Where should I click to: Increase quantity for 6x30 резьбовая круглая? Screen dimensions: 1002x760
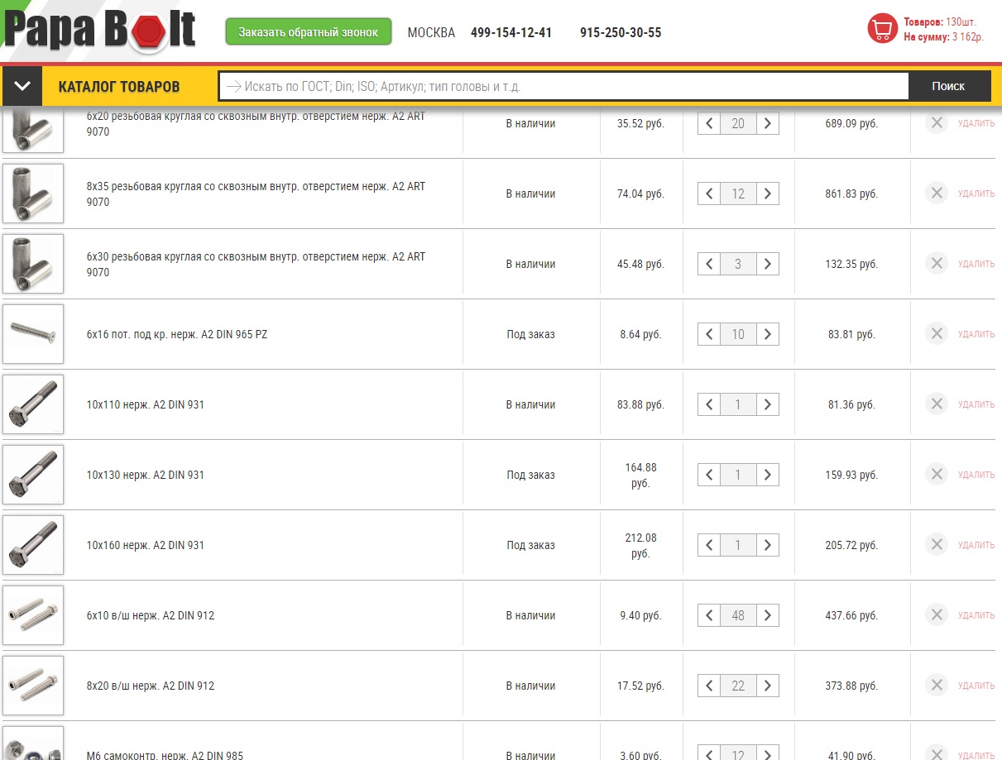pyautogui.click(x=768, y=265)
